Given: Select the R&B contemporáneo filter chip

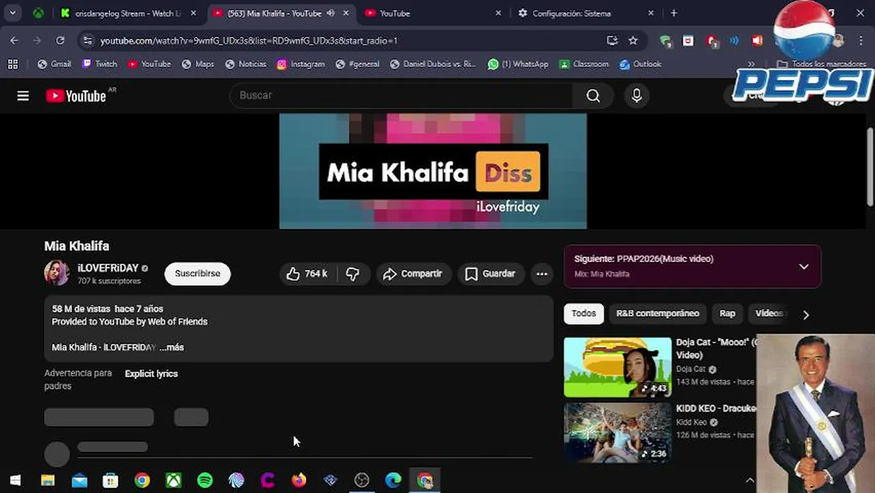Looking at the screenshot, I should tap(657, 314).
